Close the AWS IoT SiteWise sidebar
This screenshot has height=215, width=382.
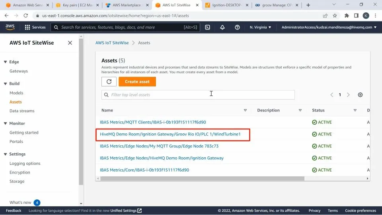point(70,43)
